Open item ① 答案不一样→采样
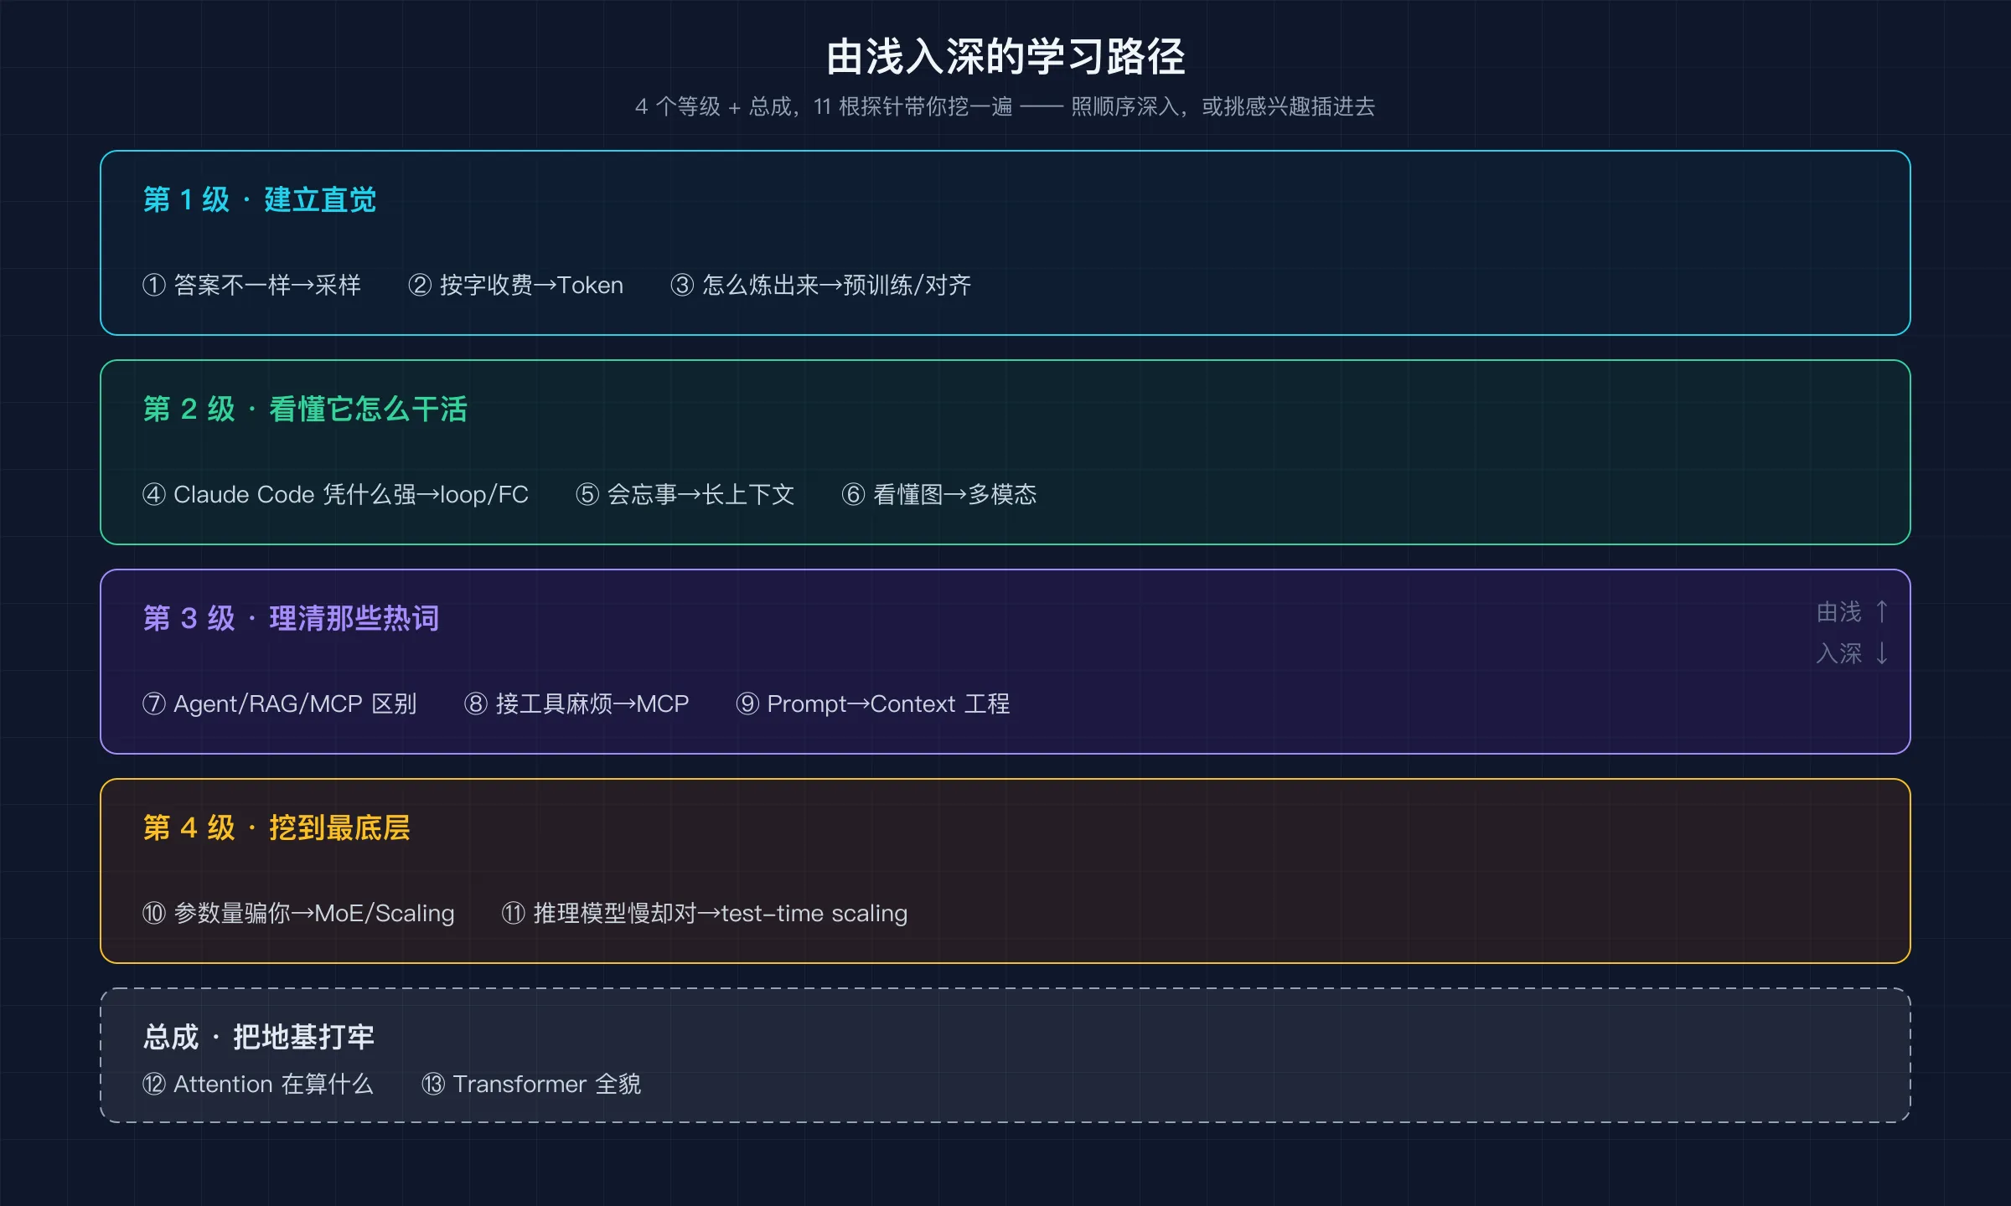This screenshot has height=1206, width=2011. pyautogui.click(x=251, y=285)
